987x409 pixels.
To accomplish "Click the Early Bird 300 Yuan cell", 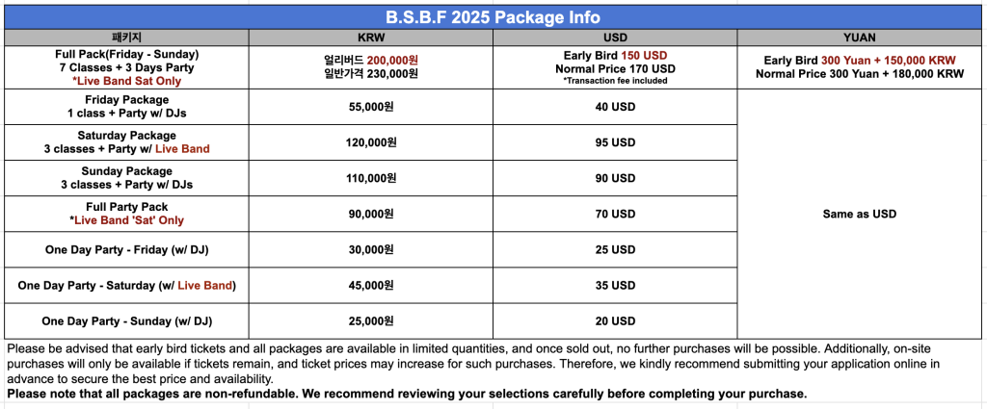I will tap(861, 67).
